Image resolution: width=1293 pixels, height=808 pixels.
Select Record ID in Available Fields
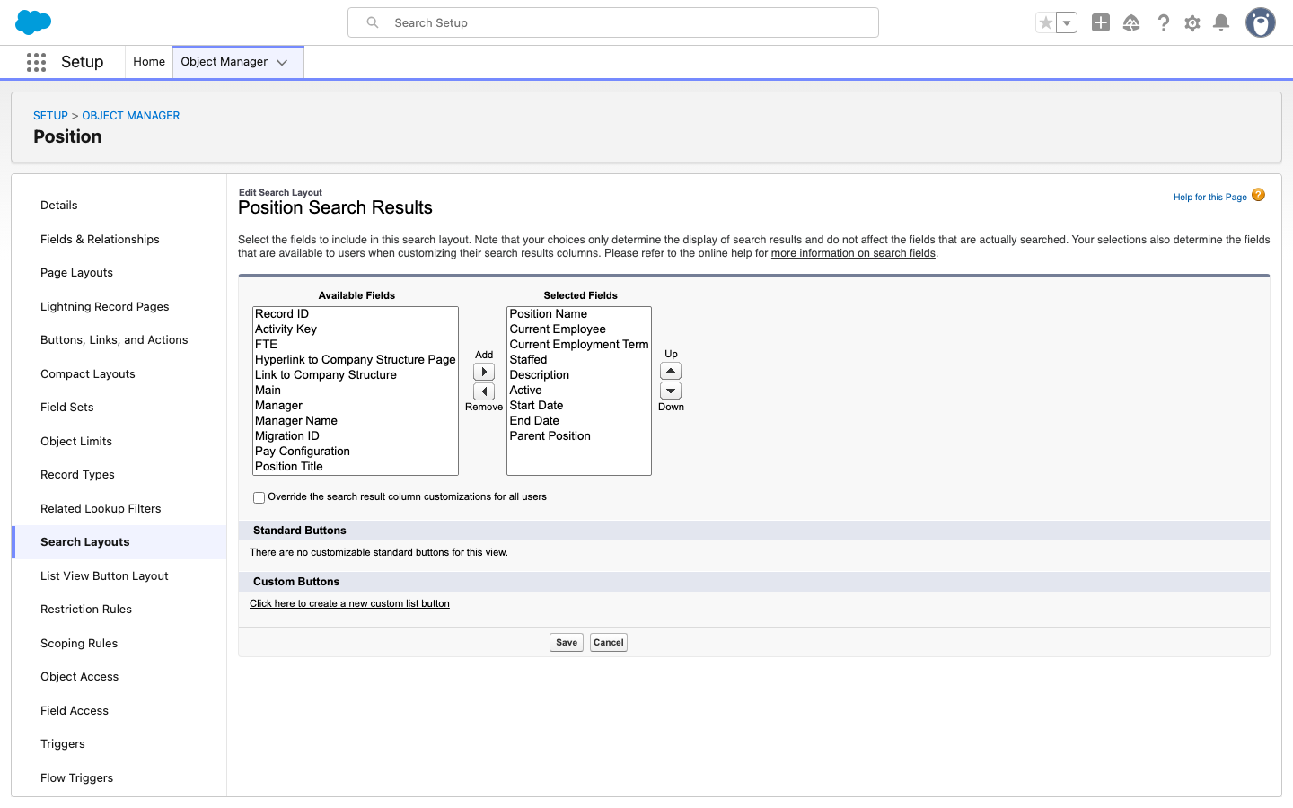pyautogui.click(x=356, y=314)
